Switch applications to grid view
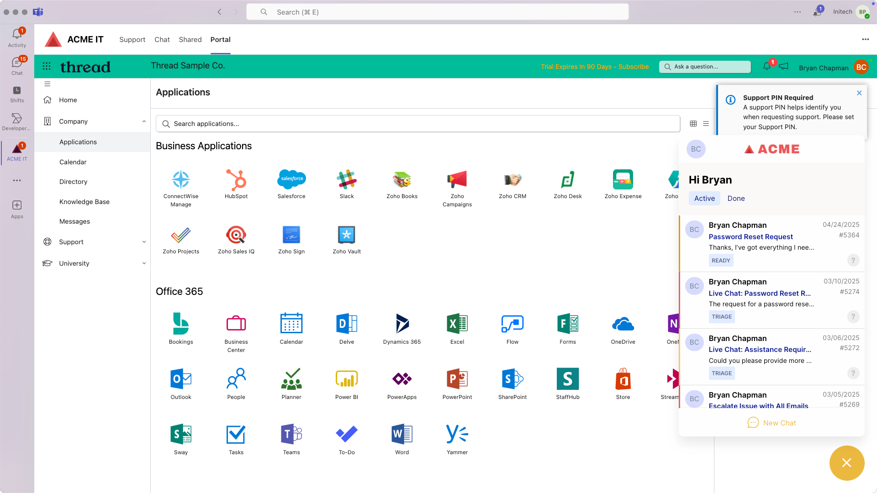This screenshot has height=493, width=877. 693,124
